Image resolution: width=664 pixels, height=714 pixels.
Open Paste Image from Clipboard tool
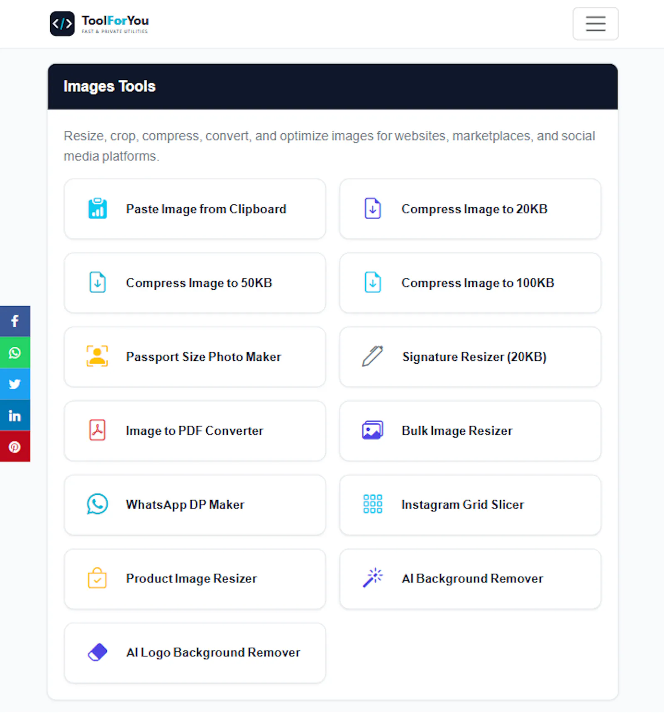195,209
